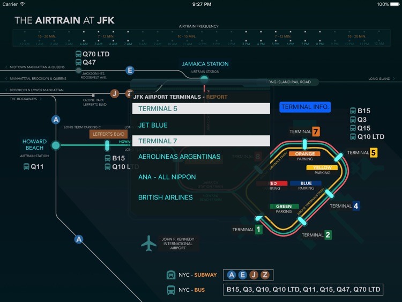Tap the Q70 LTD bus icon
The height and width of the screenshot is (302, 402).
pos(78,54)
